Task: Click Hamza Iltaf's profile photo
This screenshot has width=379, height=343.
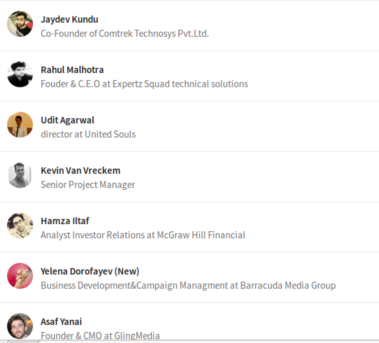Action: tap(20, 225)
